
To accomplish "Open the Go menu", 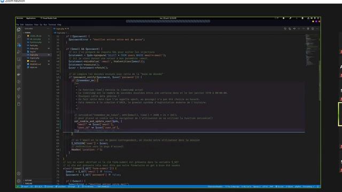I will click(41, 25).
